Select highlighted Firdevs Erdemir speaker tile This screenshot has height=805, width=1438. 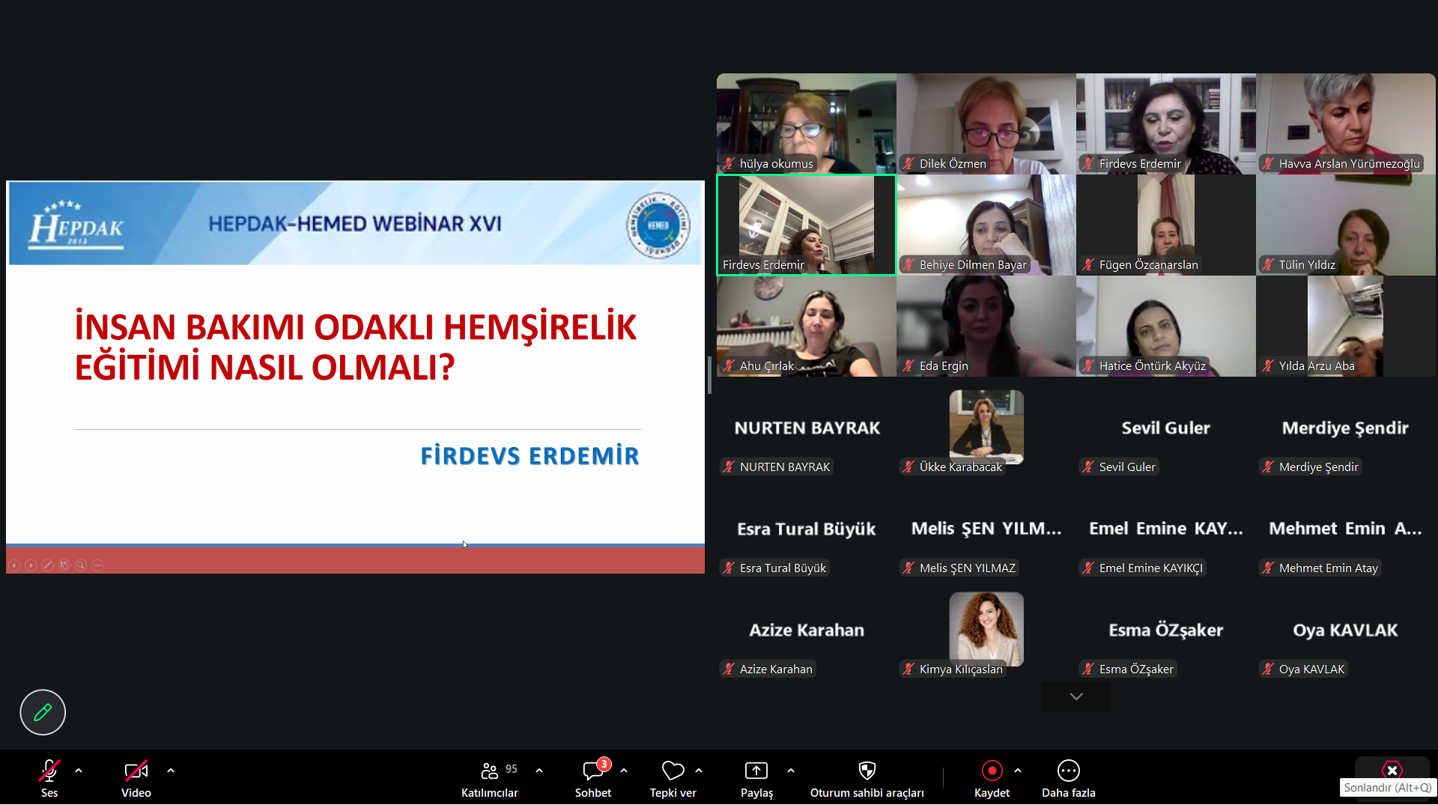pos(807,225)
